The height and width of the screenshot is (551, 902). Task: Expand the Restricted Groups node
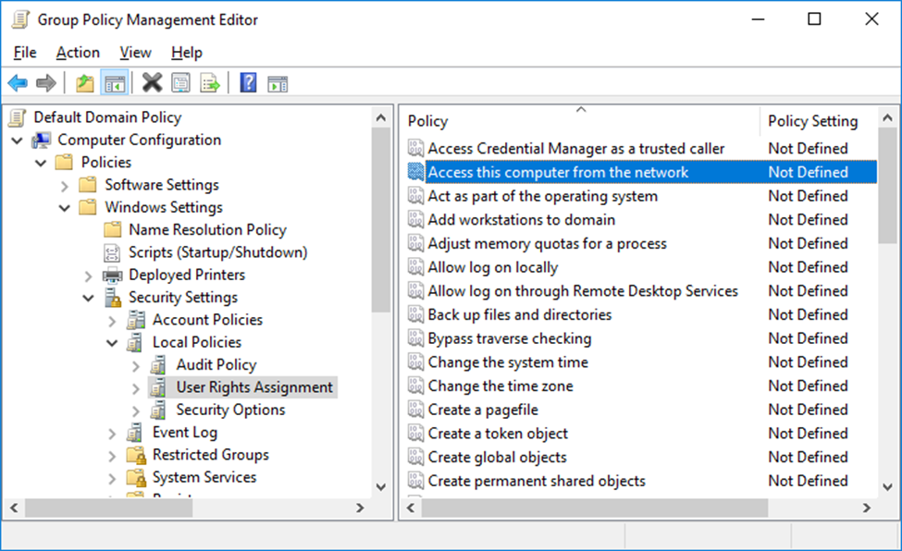[112, 456]
